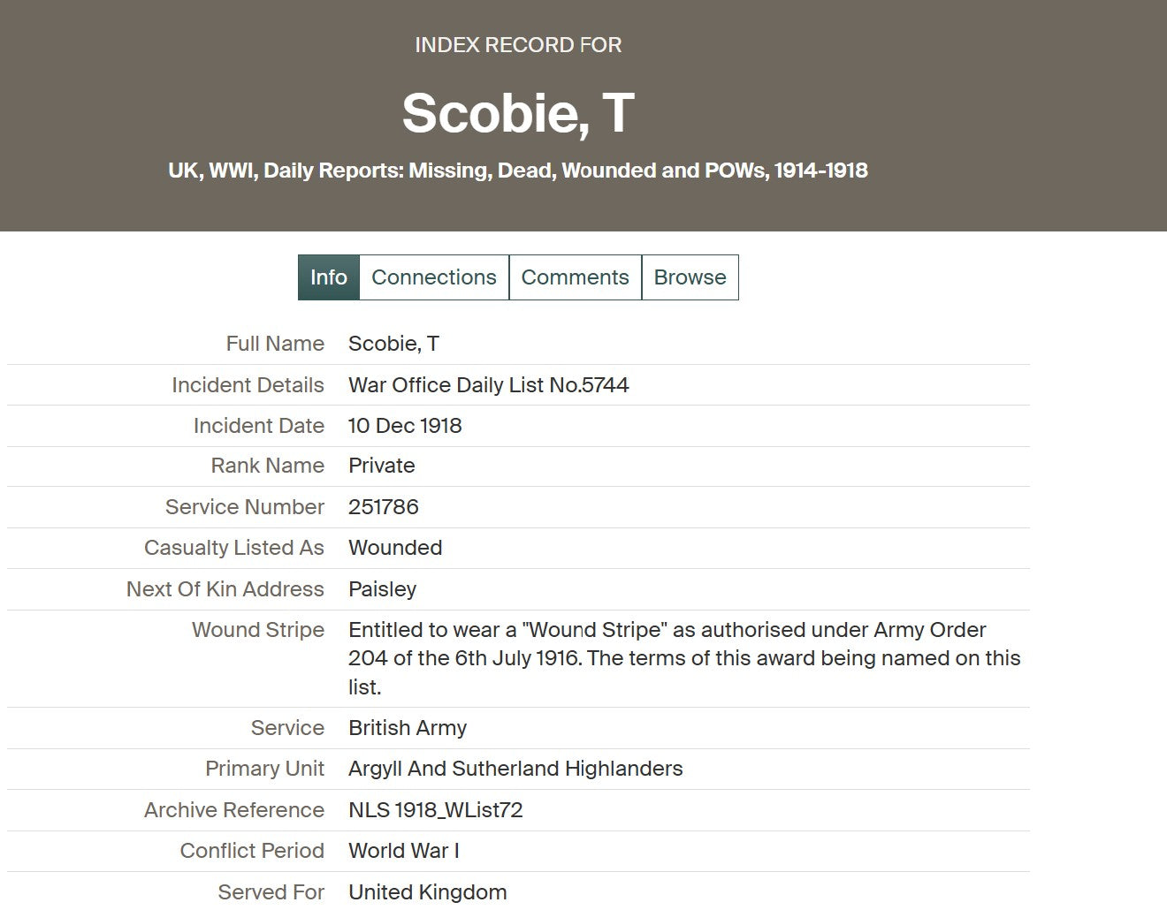Open the Connections tab
The height and width of the screenshot is (910, 1167).
(x=434, y=277)
